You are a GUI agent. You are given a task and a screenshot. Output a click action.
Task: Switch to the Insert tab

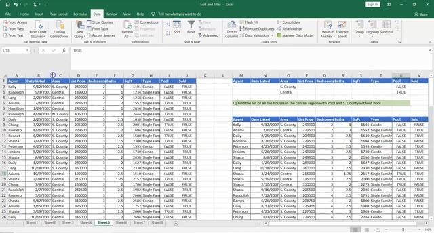click(39, 14)
